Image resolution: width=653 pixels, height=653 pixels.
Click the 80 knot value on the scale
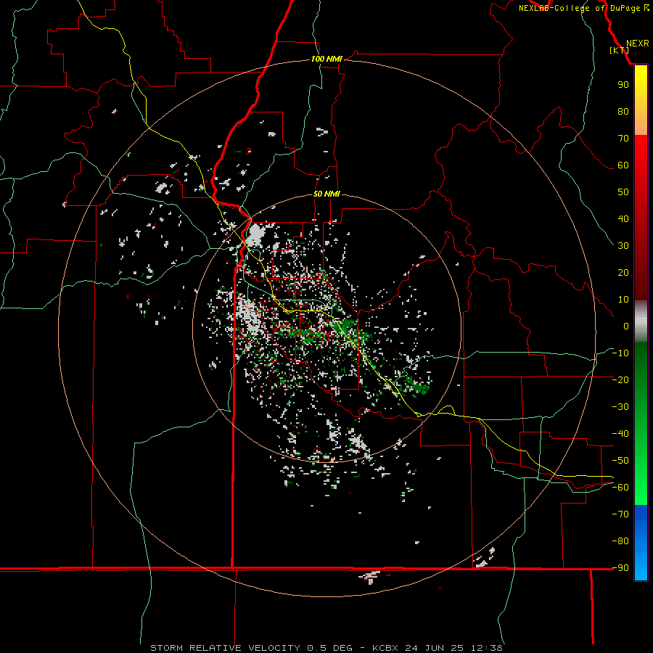(623, 111)
